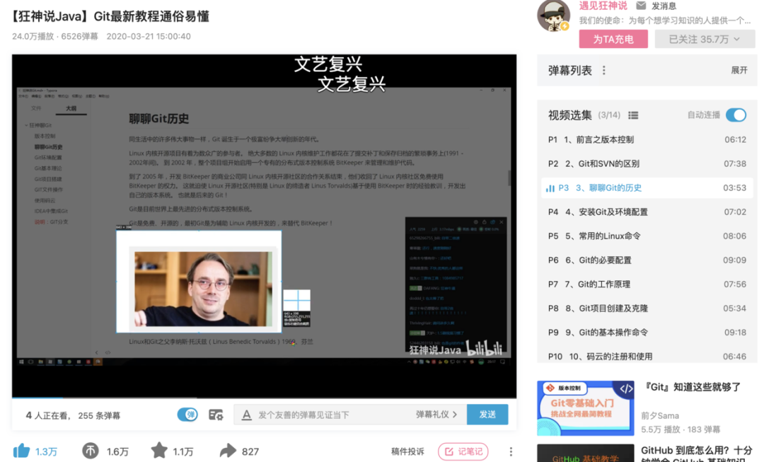
Task: Click the star favorite icon
Action: pos(159,450)
